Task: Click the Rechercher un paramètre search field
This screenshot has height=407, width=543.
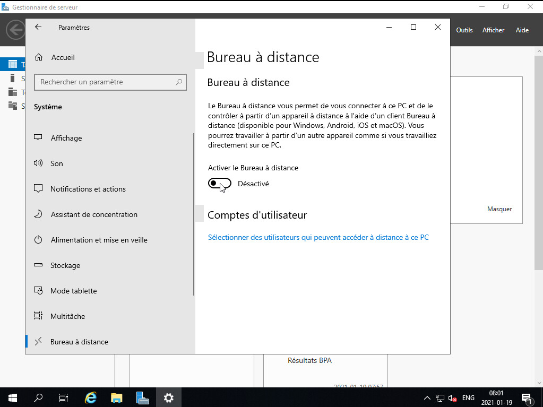Action: [x=106, y=82]
